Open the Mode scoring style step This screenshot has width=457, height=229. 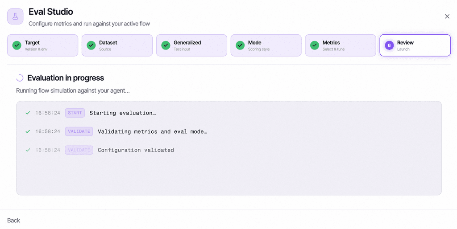[x=266, y=45]
